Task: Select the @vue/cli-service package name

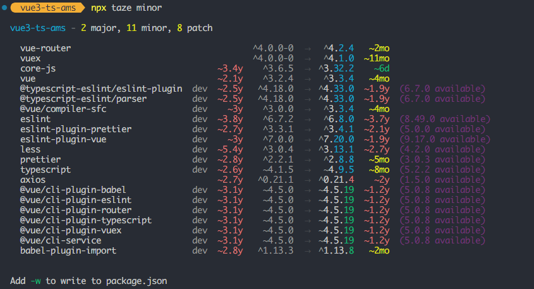Action: [61, 240]
